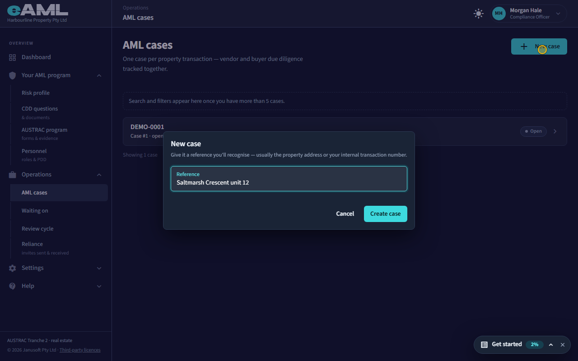Click Create case
Viewport: 578px width, 361px height.
coord(386,214)
